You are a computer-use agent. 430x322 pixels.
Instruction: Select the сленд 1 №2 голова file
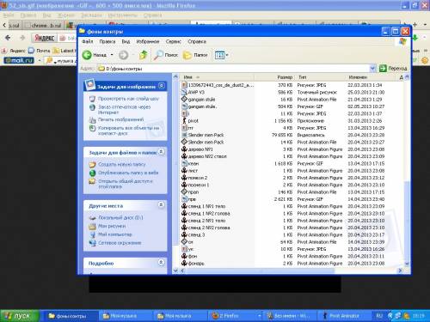[x=206, y=214]
